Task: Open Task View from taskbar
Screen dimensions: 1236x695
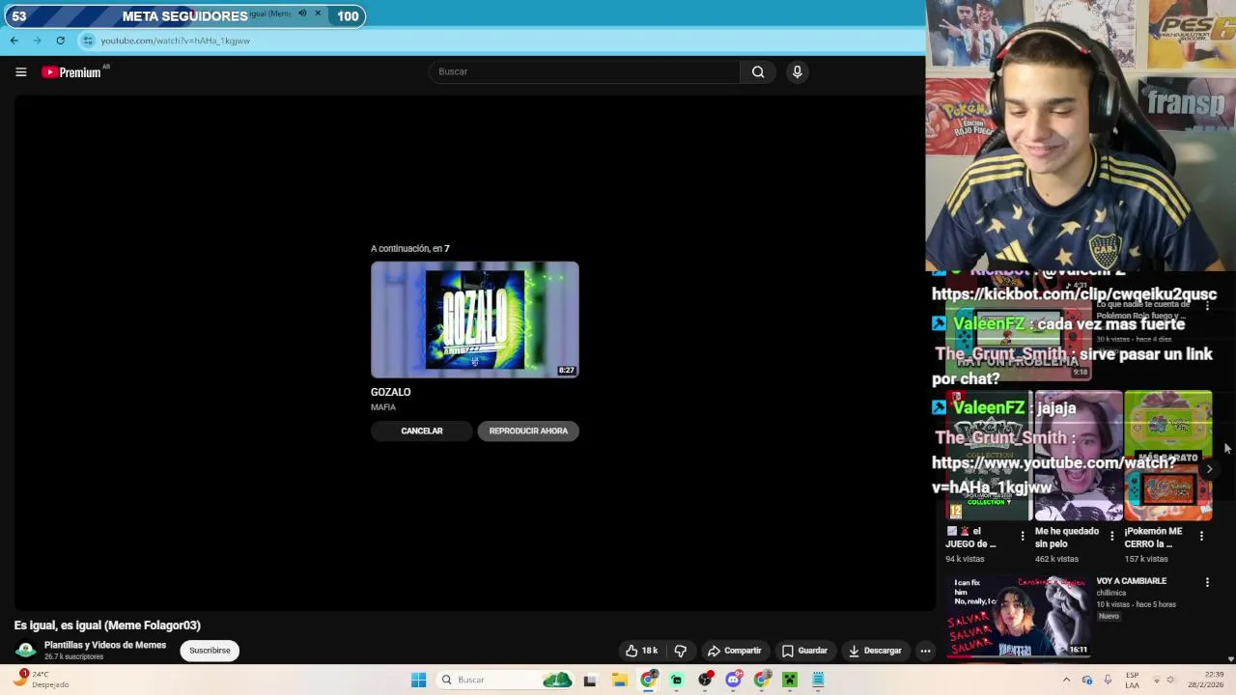Action: pos(590,681)
